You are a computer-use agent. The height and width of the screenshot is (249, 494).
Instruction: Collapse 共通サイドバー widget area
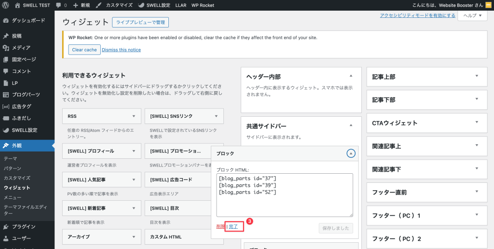tap(351, 125)
